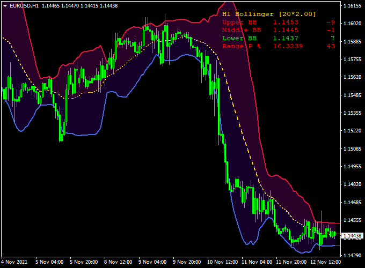Click the 1.15220 price axis label
365x268 pixels.
[352, 131]
